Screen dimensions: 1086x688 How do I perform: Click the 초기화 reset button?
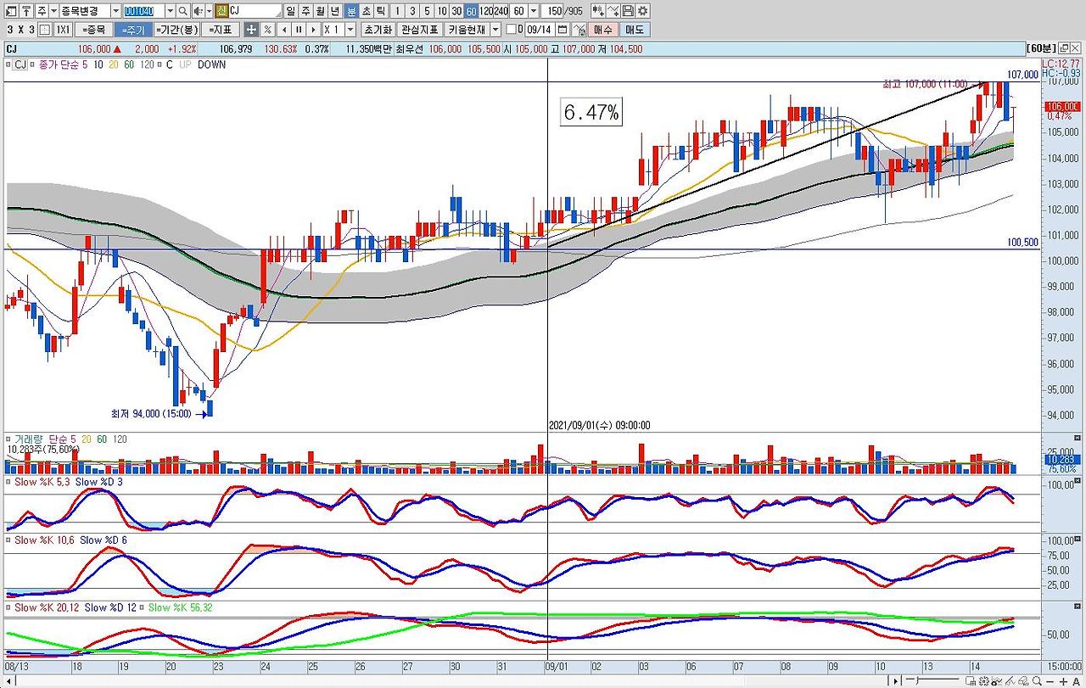tap(377, 29)
